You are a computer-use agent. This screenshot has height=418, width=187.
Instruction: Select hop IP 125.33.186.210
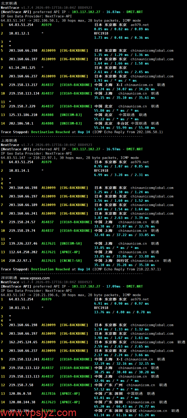coord(23,115)
